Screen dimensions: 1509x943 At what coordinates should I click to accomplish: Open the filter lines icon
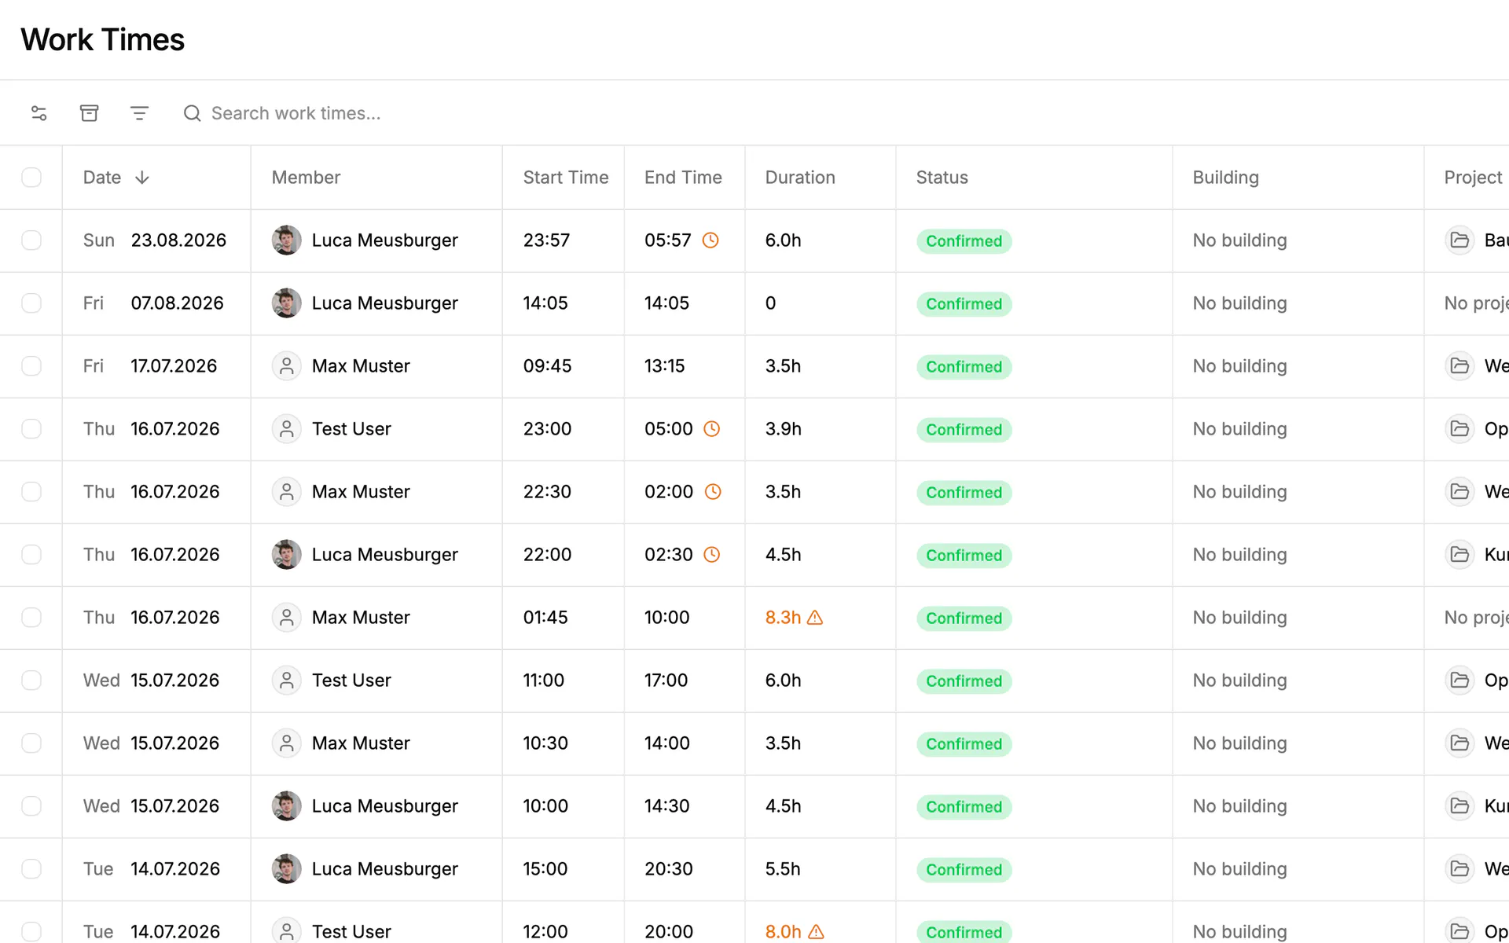[139, 113]
